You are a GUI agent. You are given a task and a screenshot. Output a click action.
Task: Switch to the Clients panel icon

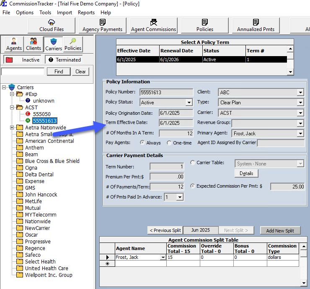34,44
